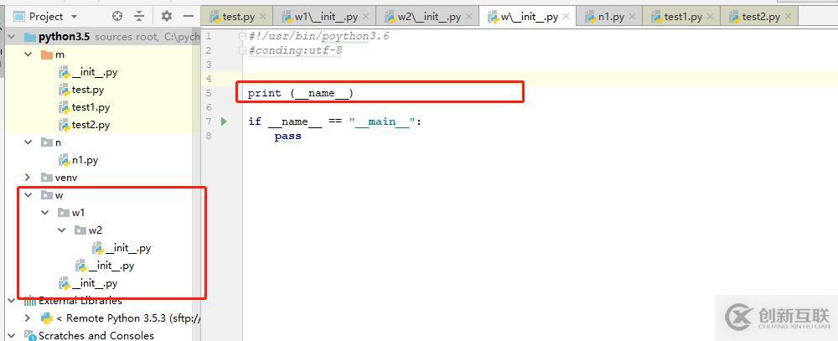Image resolution: width=838 pixels, height=341 pixels.
Task: Open test.py in project tree
Action: (88, 90)
